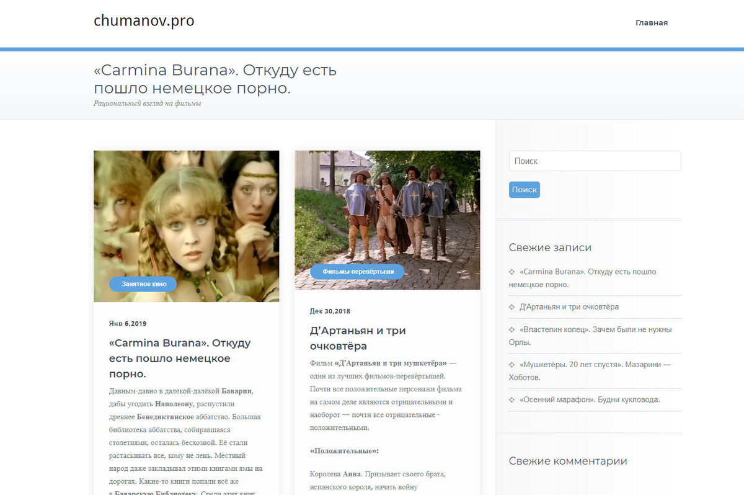
Task: Click the bullet icon beside sidebar Д'Артаньян link
Action: point(512,307)
